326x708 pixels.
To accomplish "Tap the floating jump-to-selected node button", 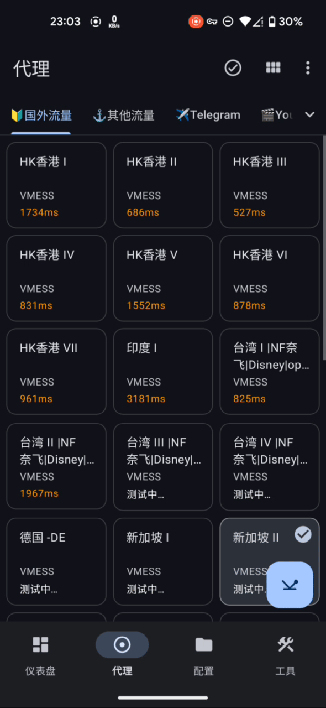I will 290,585.
